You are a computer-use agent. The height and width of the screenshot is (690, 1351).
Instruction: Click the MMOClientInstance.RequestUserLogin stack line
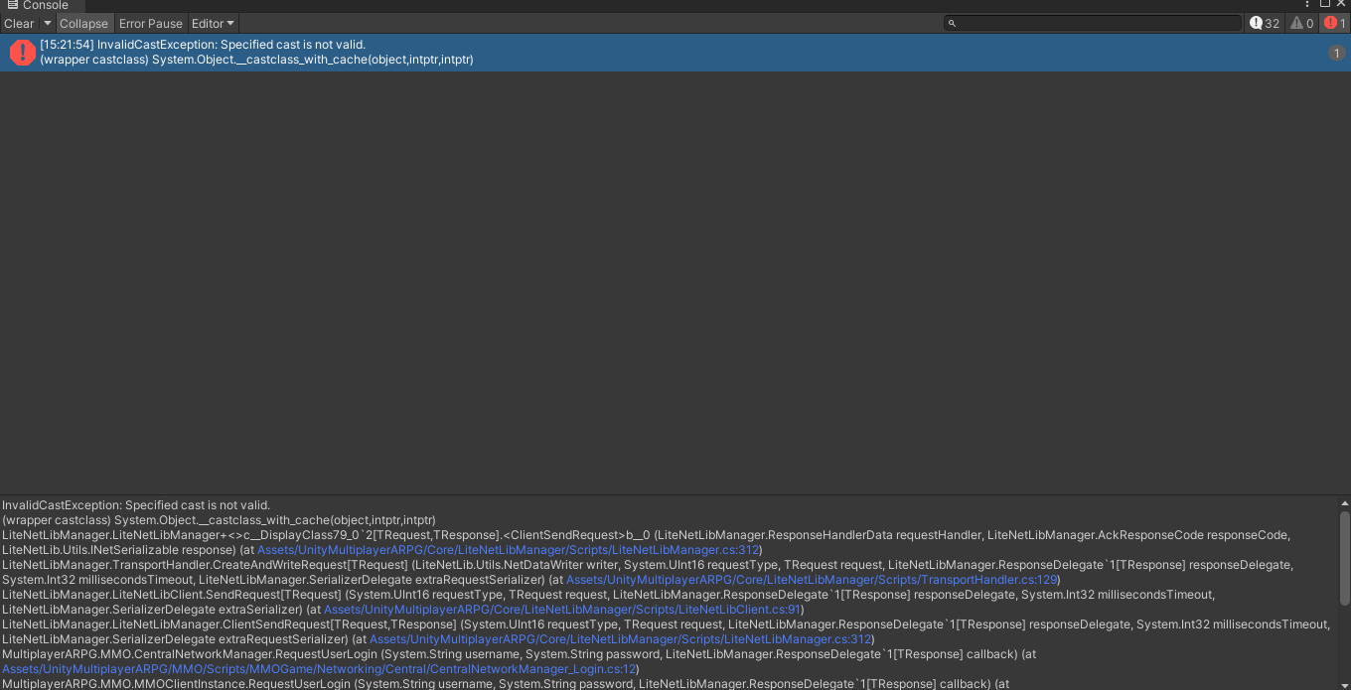point(505,684)
